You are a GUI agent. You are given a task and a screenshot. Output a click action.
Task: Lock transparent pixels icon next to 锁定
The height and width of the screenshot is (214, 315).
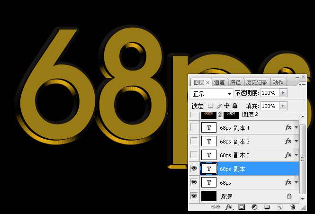[210, 106]
